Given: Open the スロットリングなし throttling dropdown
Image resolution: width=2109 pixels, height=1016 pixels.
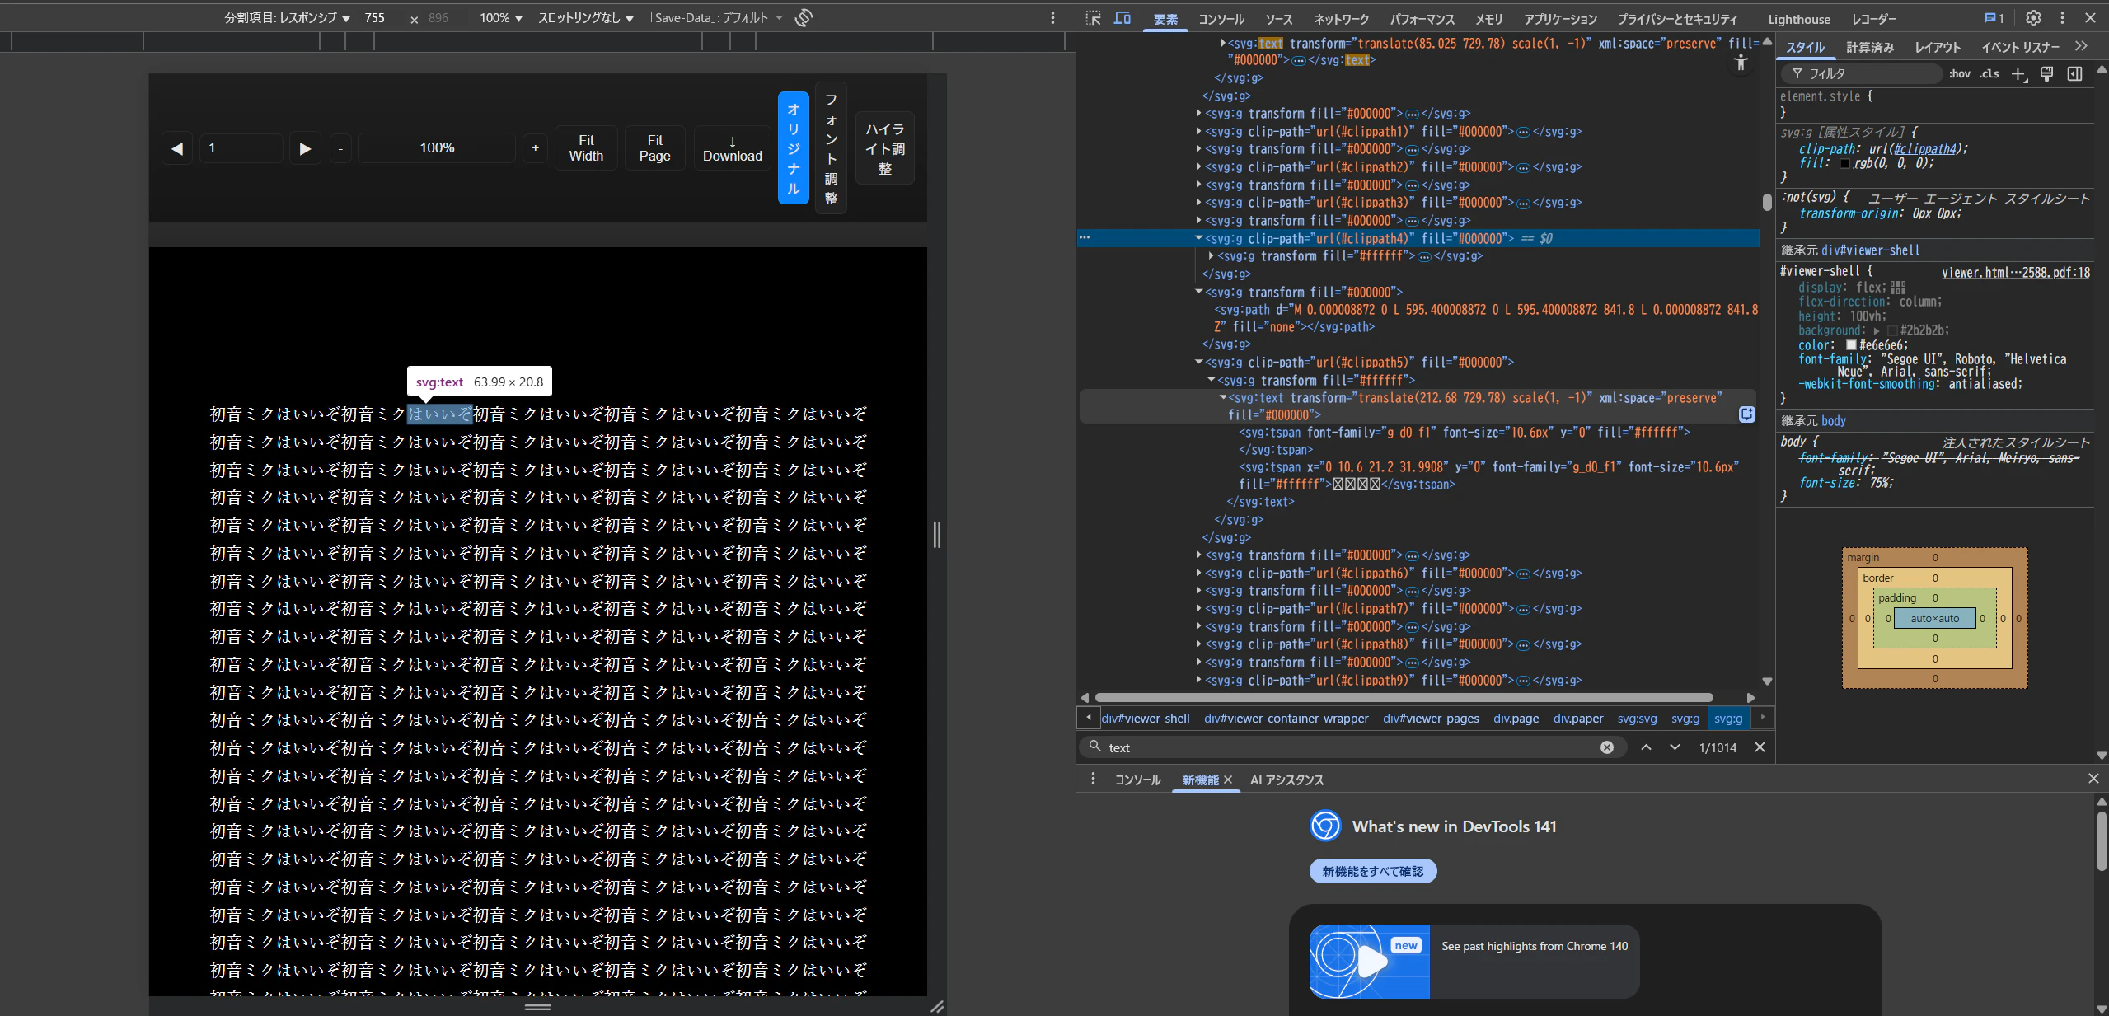Looking at the screenshot, I should tap(586, 17).
